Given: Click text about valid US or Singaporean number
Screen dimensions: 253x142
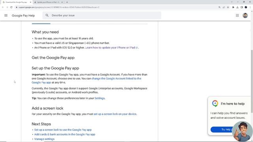Looking at the screenshot, I should coord(72,43).
